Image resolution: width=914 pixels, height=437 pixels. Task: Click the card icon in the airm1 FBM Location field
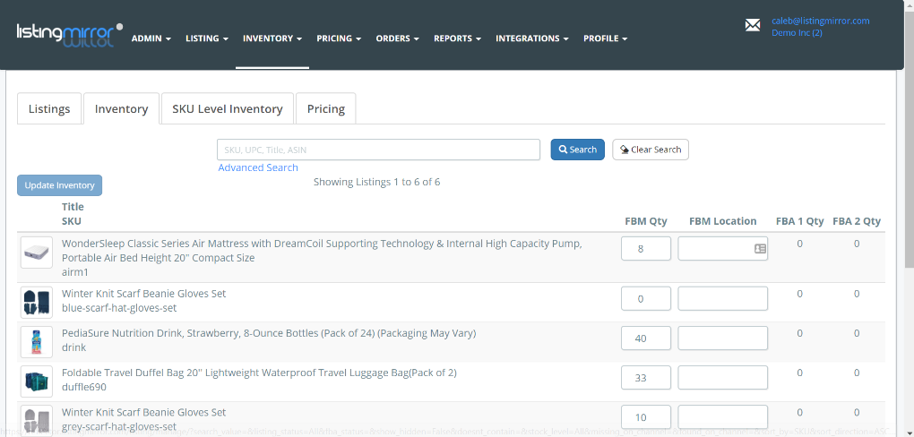click(760, 249)
